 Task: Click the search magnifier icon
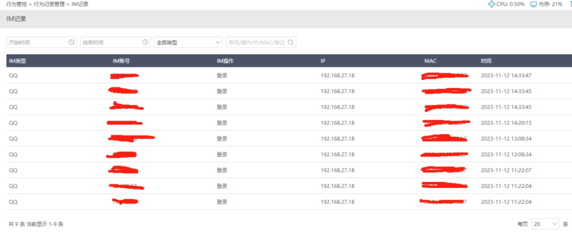(290, 42)
